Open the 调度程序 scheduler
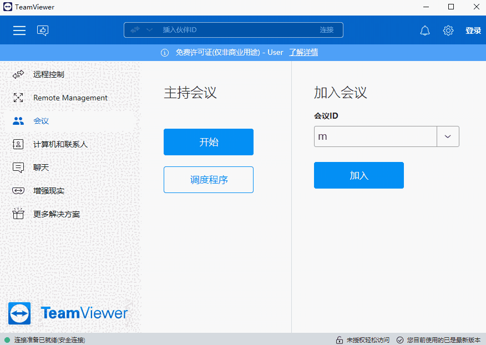The width and height of the screenshot is (486, 345). point(208,179)
